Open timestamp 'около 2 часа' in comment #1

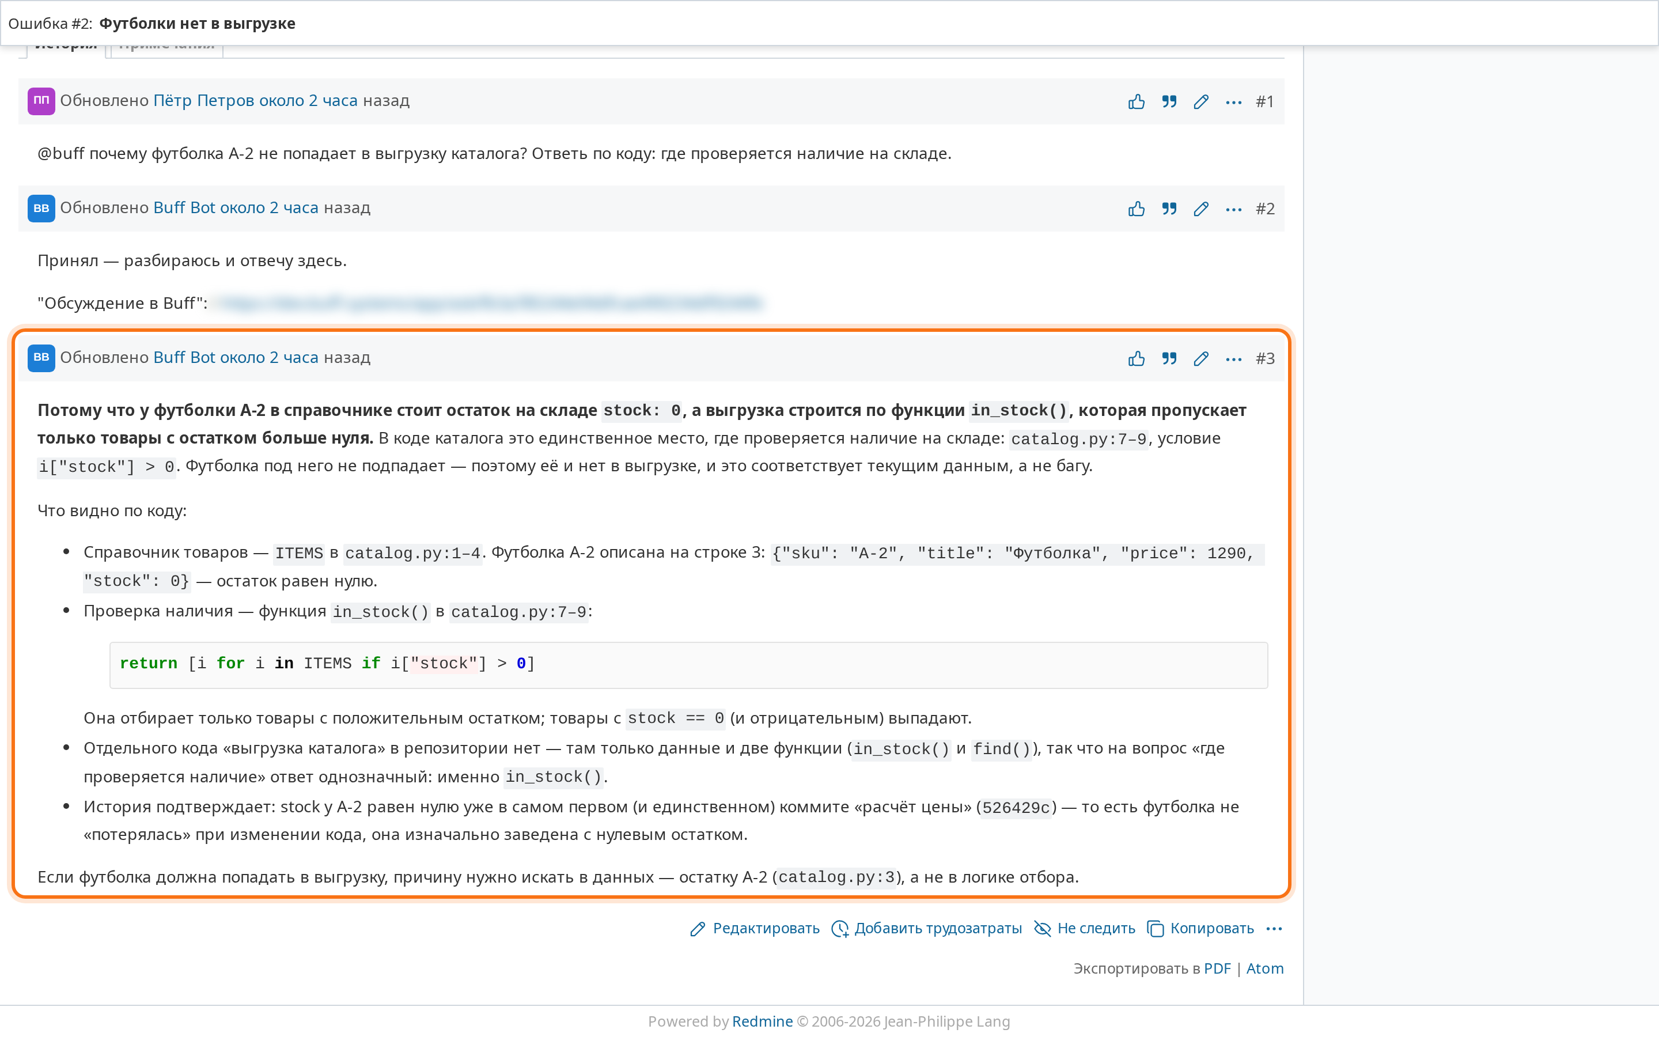pyautogui.click(x=308, y=100)
